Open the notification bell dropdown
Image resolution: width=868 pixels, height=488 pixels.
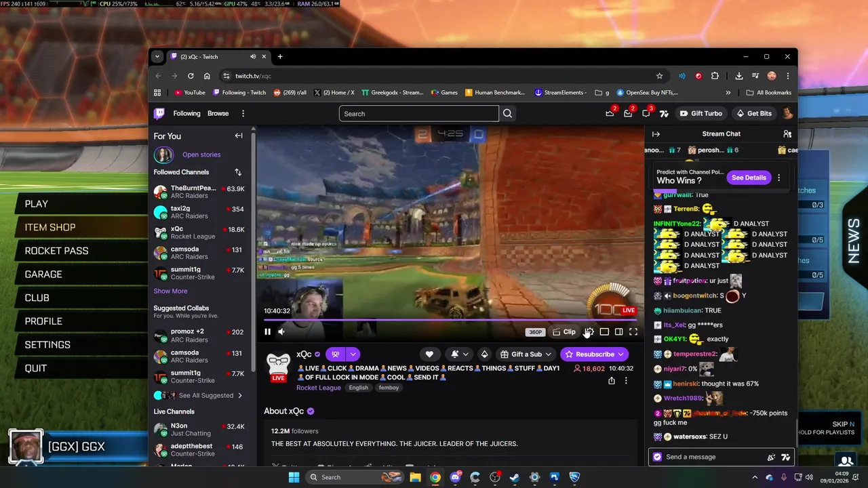(x=460, y=354)
